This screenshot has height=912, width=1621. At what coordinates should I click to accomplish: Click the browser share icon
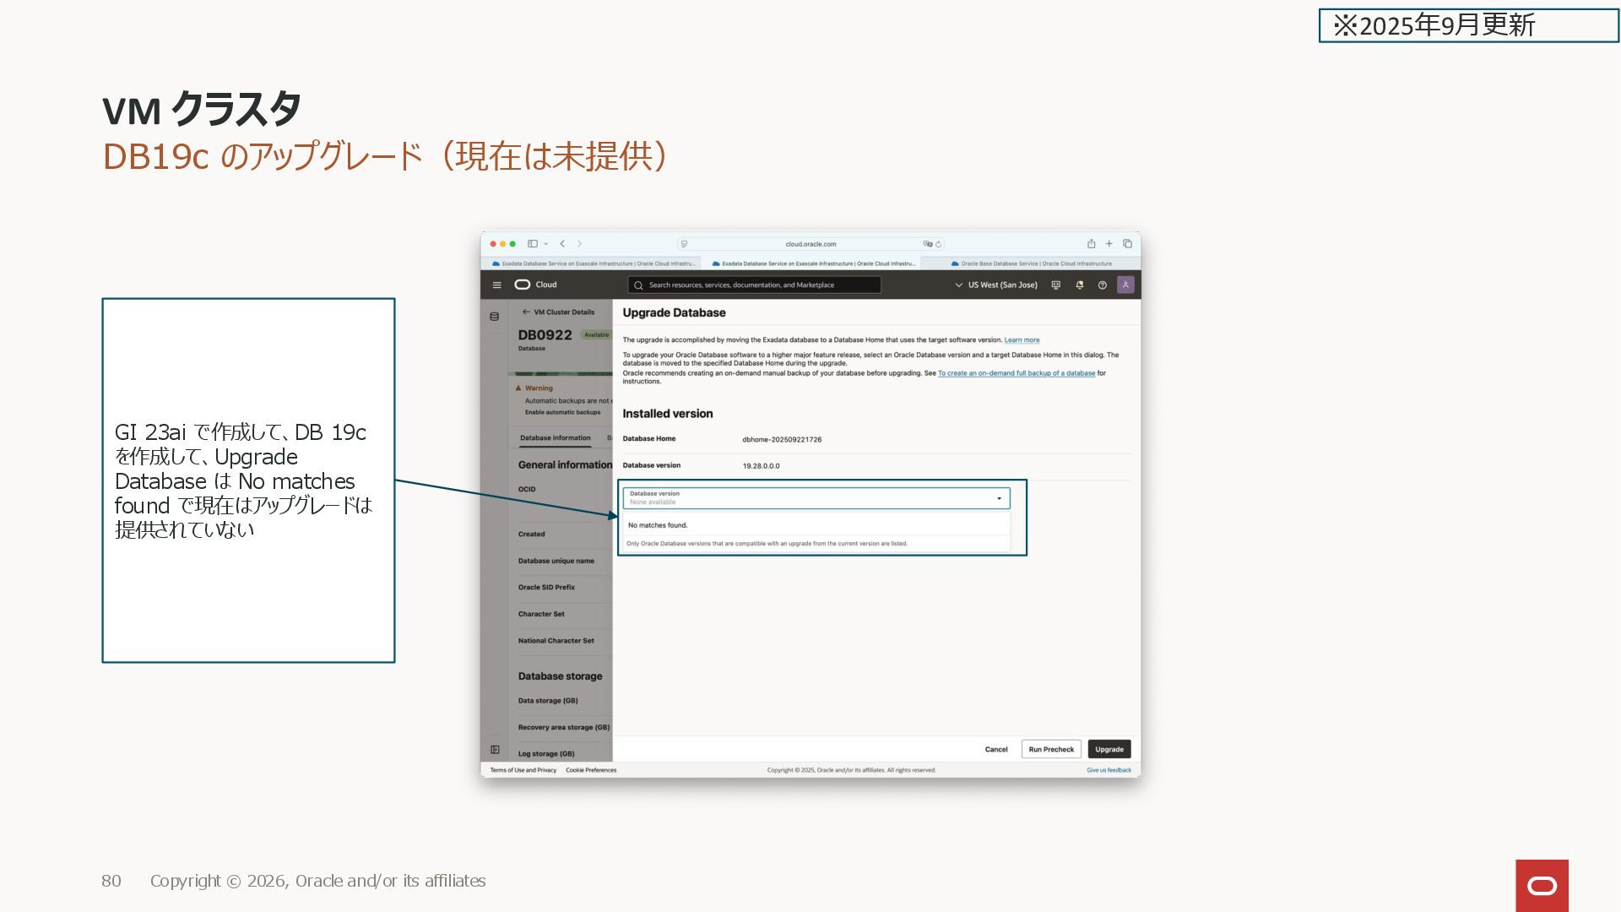[1091, 244]
